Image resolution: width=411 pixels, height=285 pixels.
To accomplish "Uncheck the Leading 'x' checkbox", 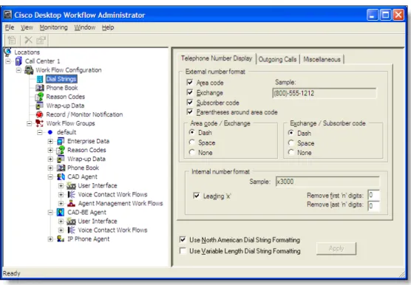I will click(x=197, y=196).
